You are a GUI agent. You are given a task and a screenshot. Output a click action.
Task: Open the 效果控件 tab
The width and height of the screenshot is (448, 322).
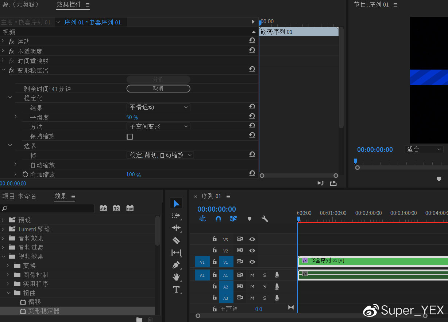click(x=69, y=5)
